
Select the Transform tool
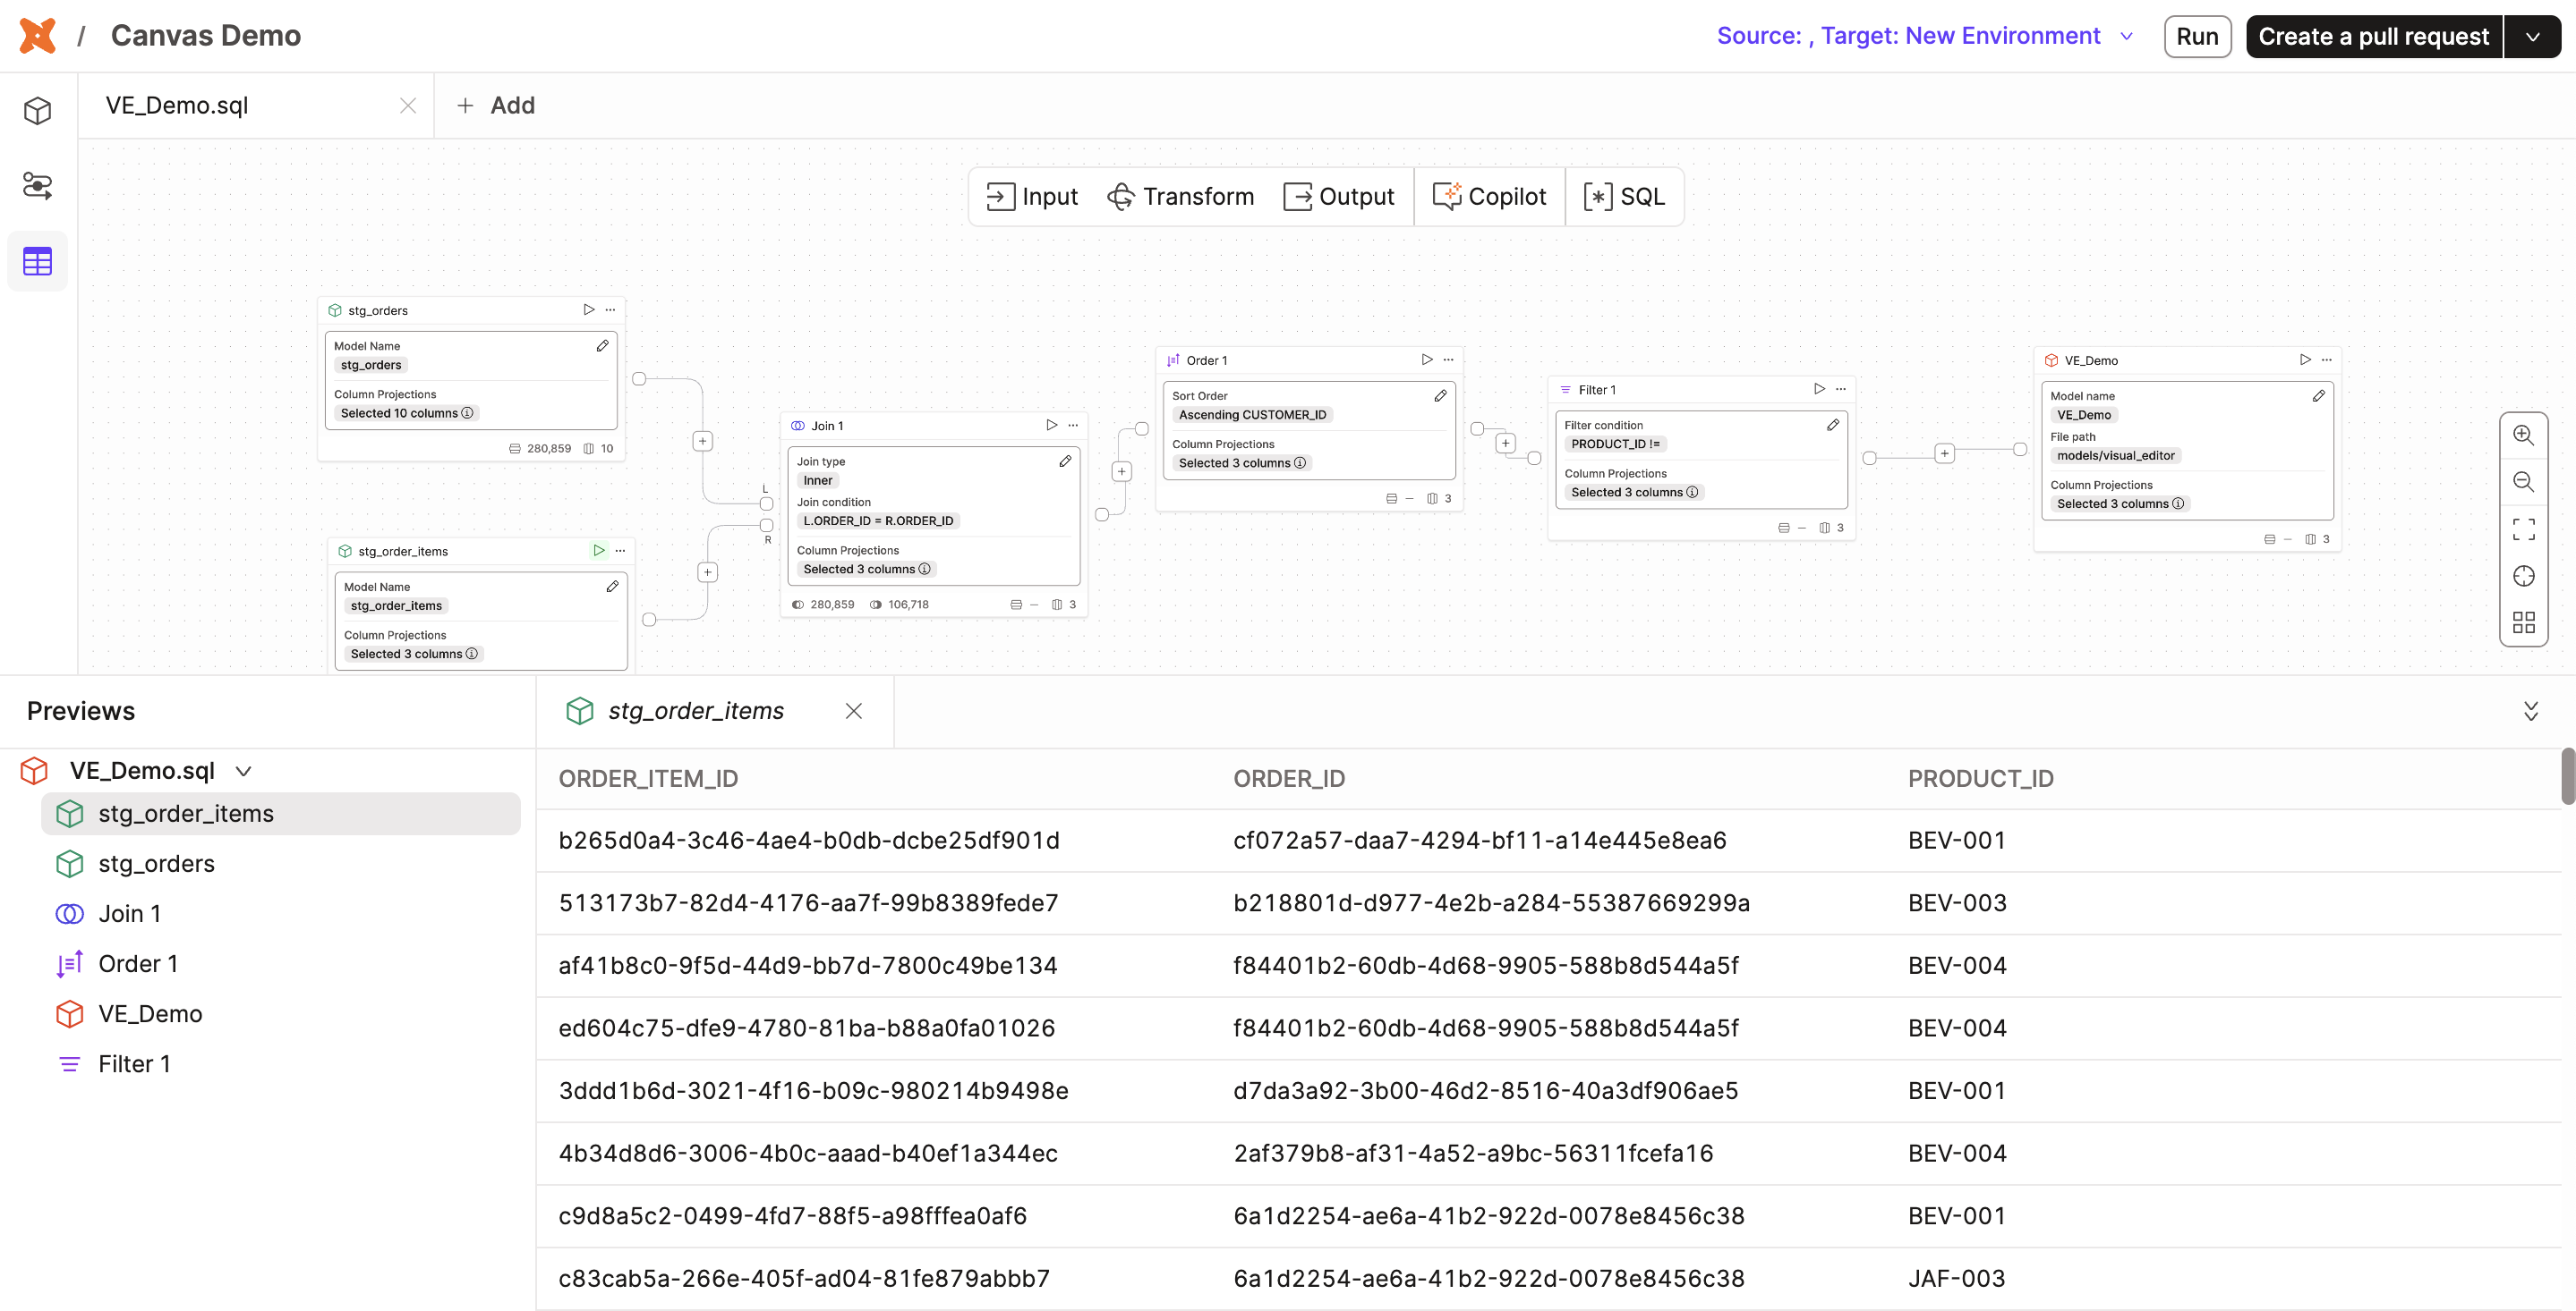point(1181,196)
